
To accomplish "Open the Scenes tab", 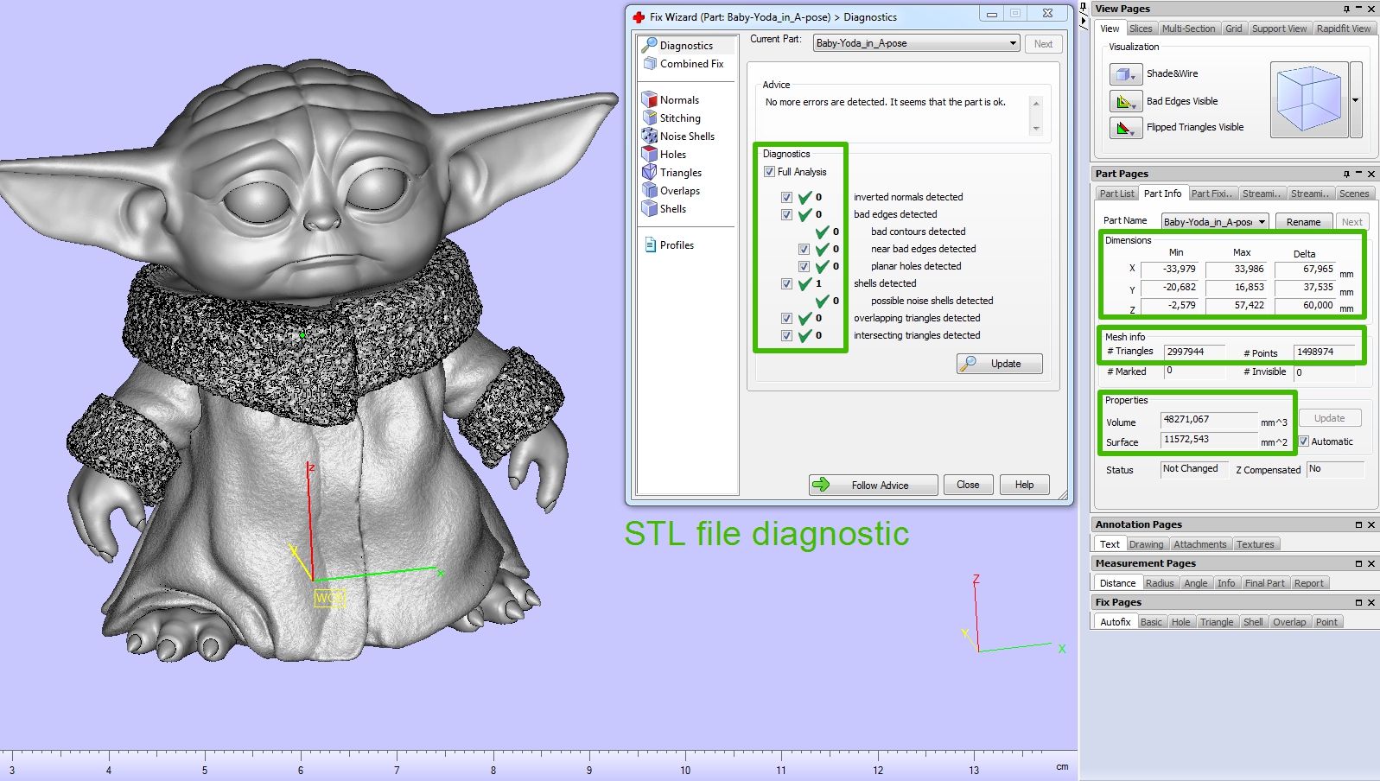I will pos(1354,194).
